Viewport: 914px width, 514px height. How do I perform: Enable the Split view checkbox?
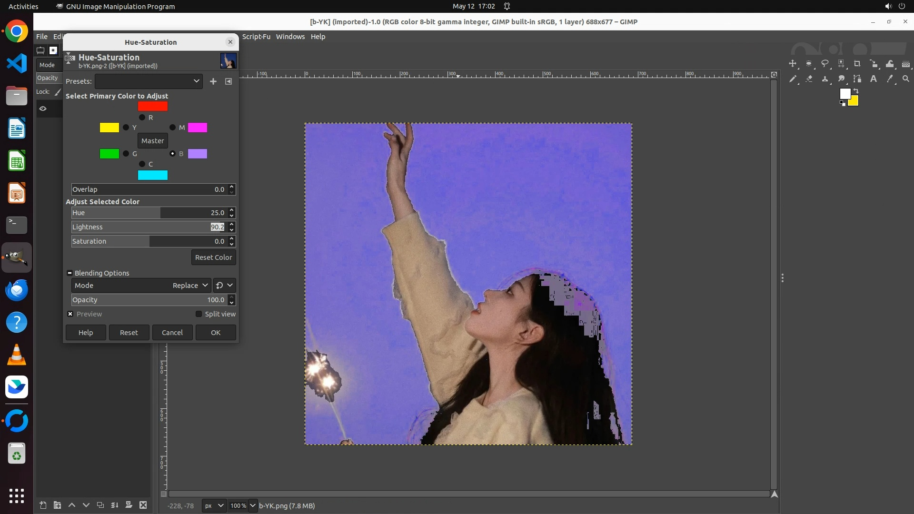[x=199, y=314]
